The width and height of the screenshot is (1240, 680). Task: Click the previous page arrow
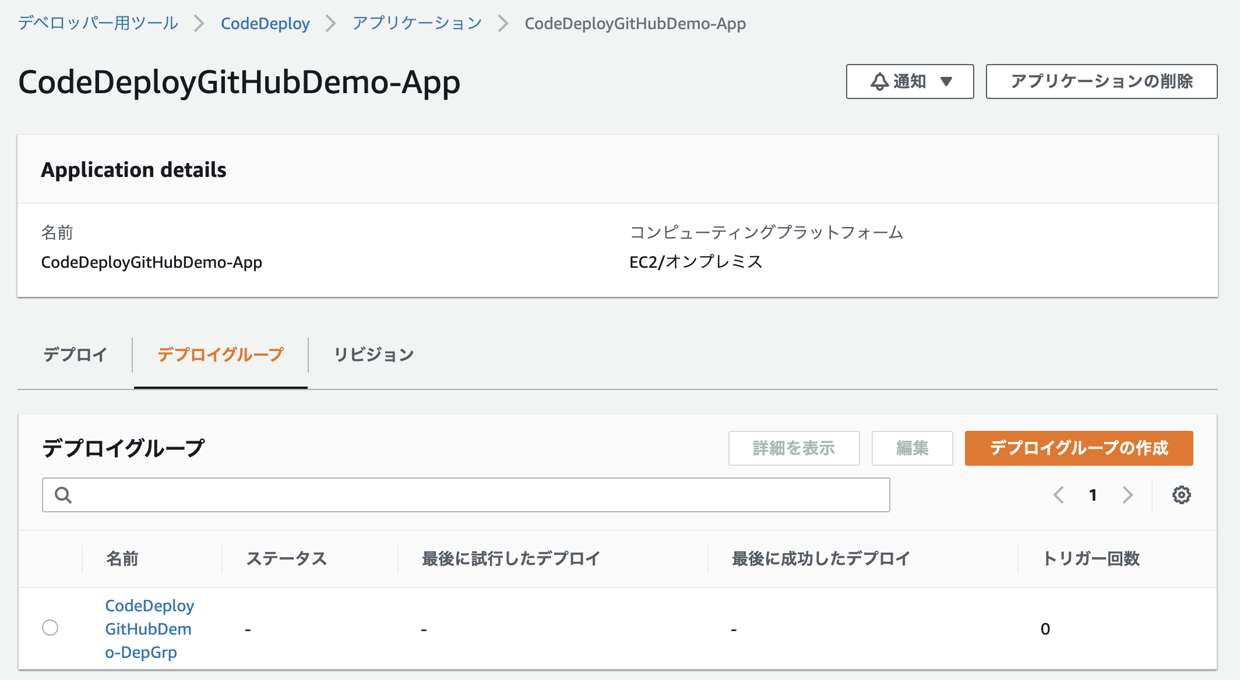click(1059, 495)
